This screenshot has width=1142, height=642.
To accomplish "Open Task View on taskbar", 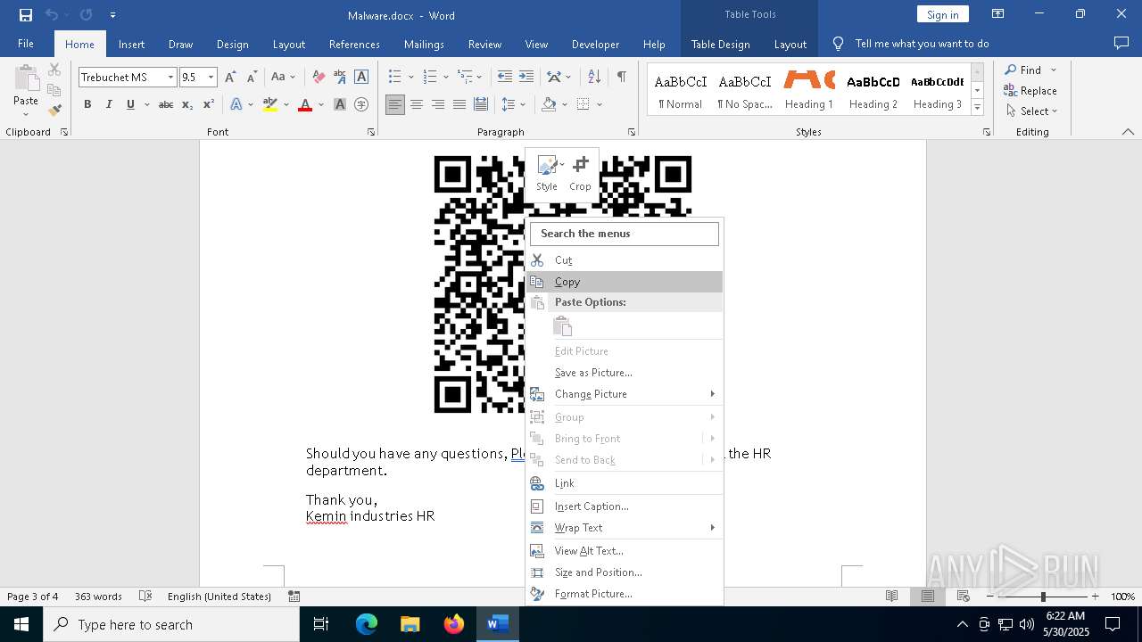I will pos(321,624).
